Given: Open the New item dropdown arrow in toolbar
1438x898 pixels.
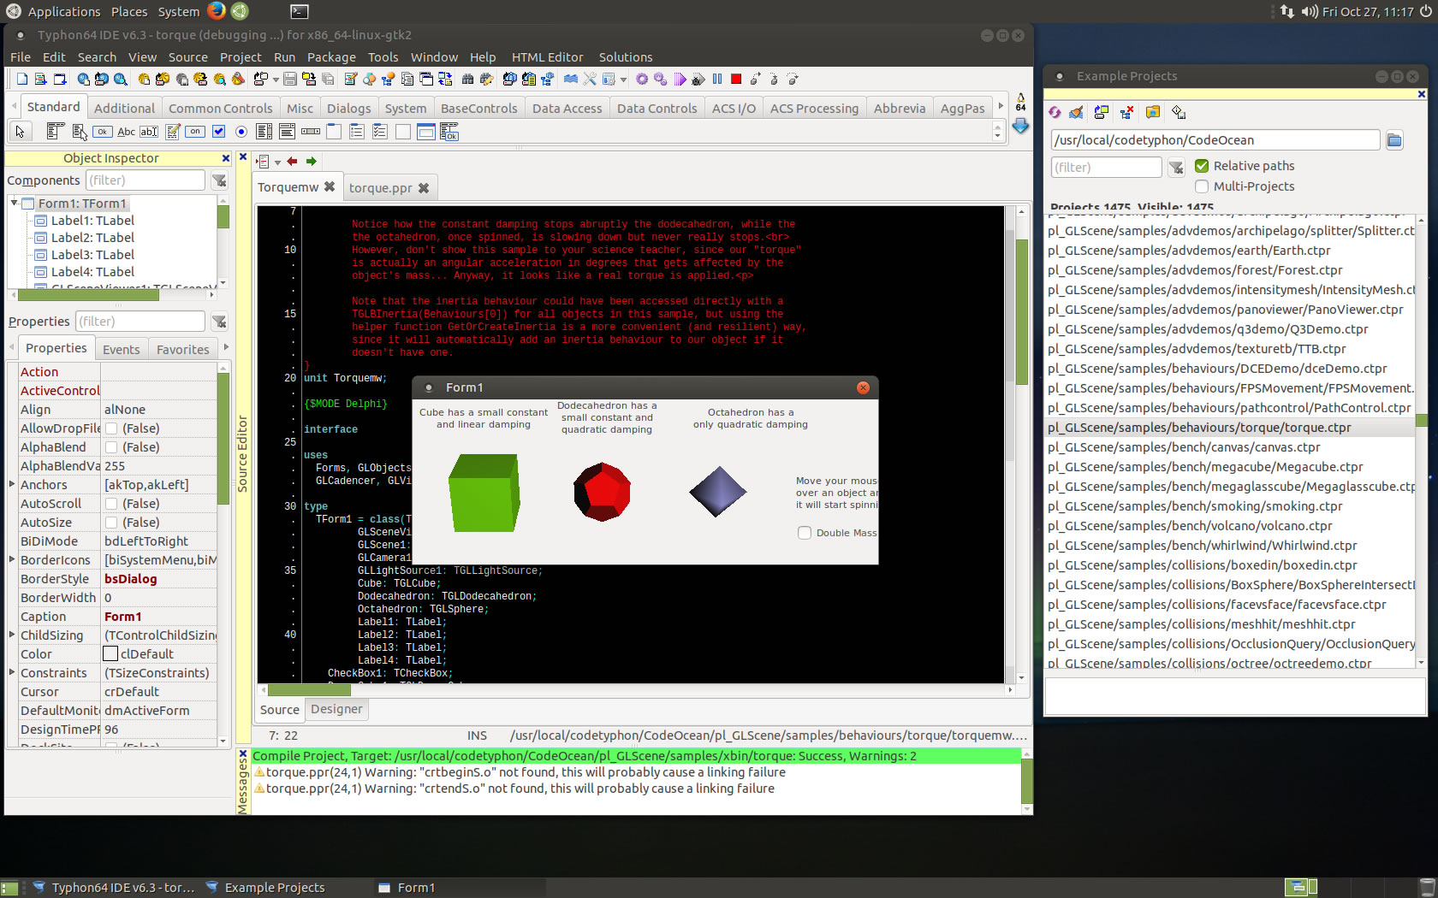Looking at the screenshot, I should [x=276, y=80].
